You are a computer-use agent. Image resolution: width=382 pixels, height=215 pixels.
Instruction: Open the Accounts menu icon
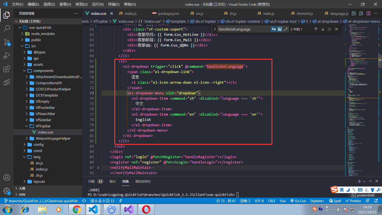click(7, 177)
